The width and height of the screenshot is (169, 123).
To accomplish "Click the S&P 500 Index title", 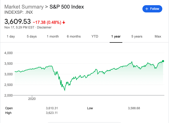I will (x=67, y=6).
